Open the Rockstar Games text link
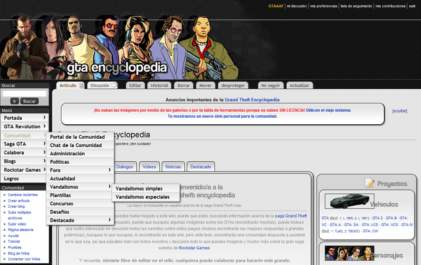Viewport: 421px width, 265px height. 194,248
